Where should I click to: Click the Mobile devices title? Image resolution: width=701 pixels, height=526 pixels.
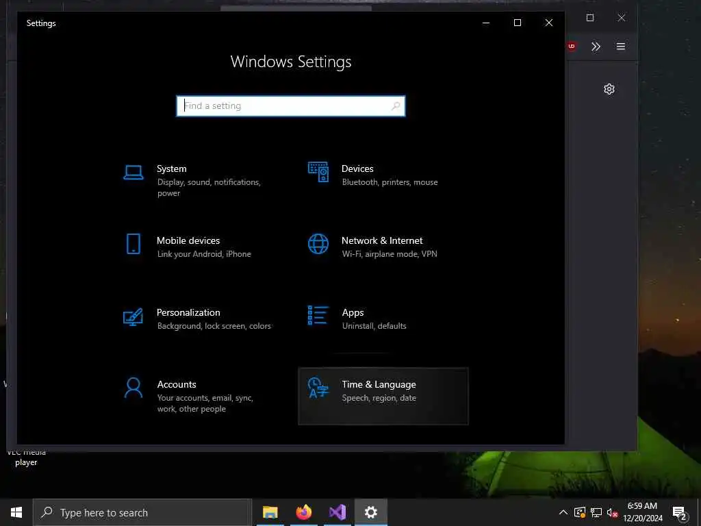[x=188, y=240]
